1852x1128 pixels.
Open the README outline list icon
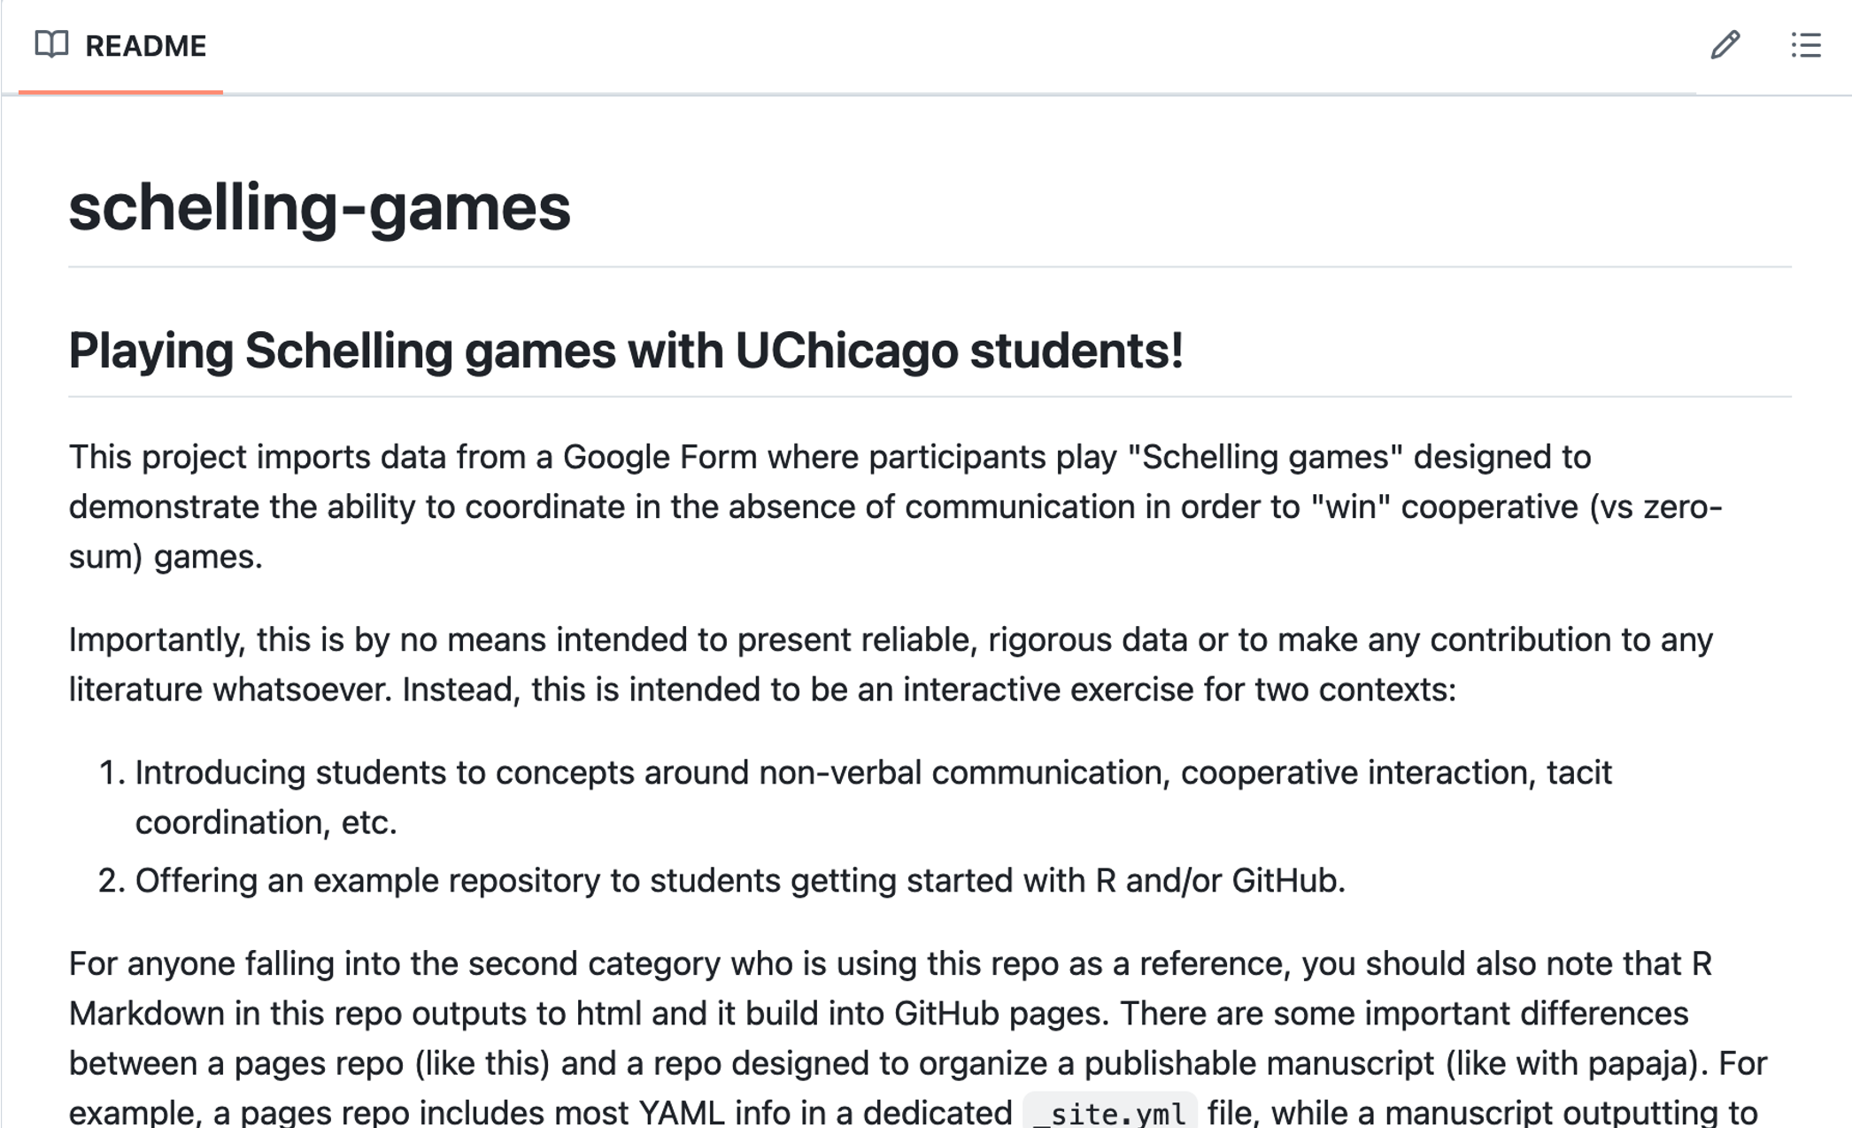[1805, 45]
